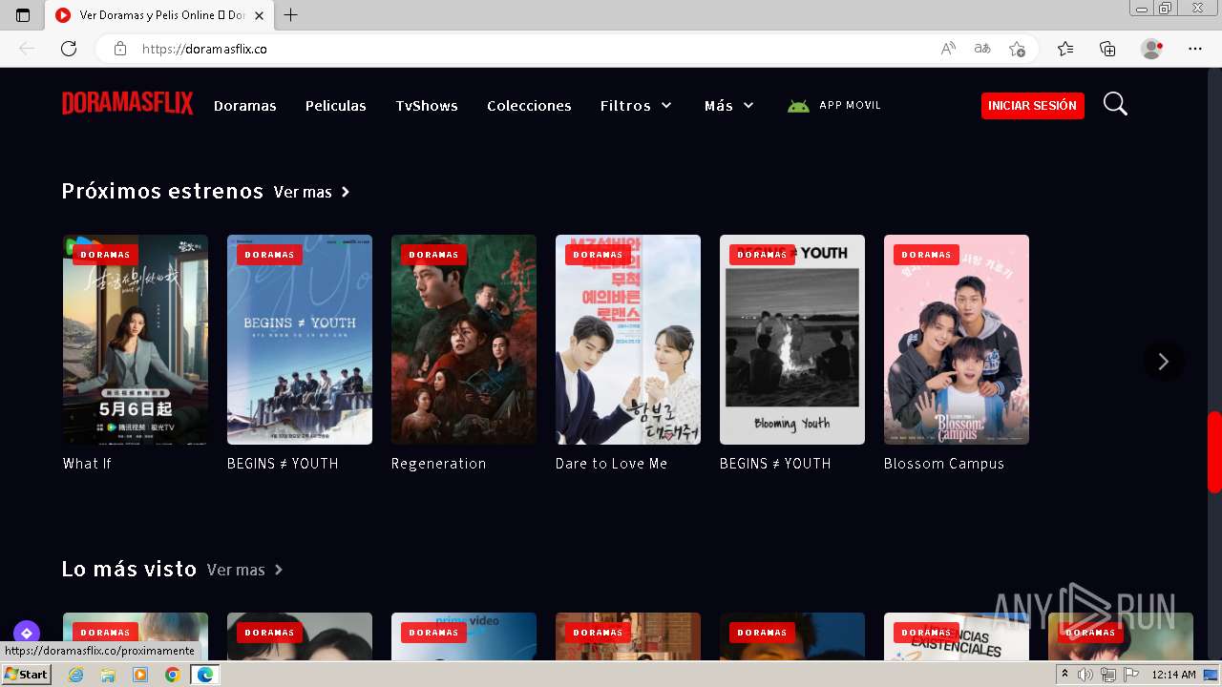Open the Dare to Love Me poster
Viewport: 1222px width, 687px height.
point(628,340)
